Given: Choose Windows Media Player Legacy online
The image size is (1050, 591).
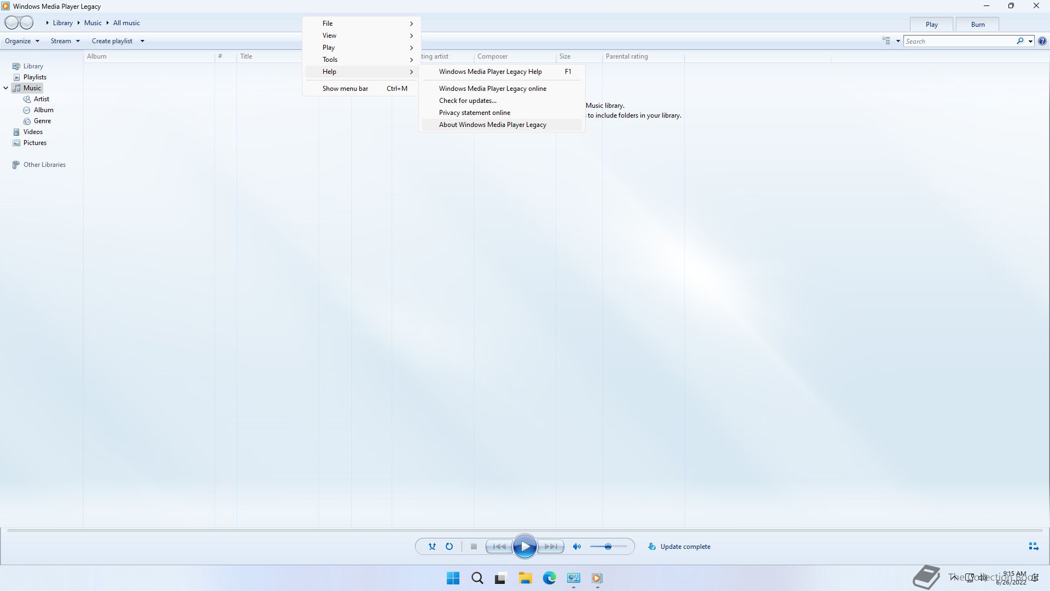Looking at the screenshot, I should (x=502, y=89).
